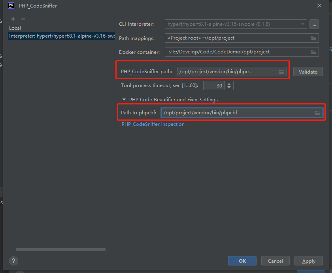The image size is (332, 273).
Task: Open the PHP_CodeSniffer inspection link
Action: [x=153, y=124]
